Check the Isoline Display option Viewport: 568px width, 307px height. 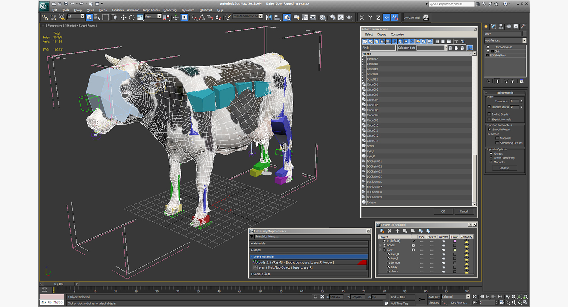pos(489,114)
